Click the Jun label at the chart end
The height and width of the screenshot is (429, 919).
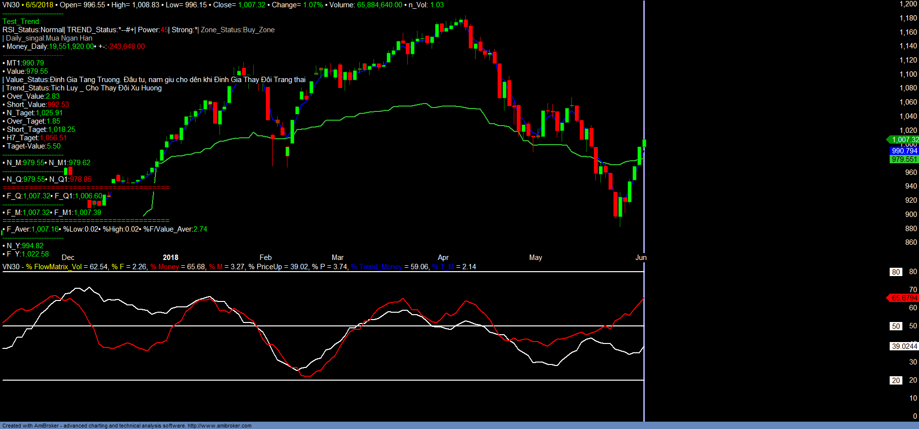pyautogui.click(x=640, y=257)
